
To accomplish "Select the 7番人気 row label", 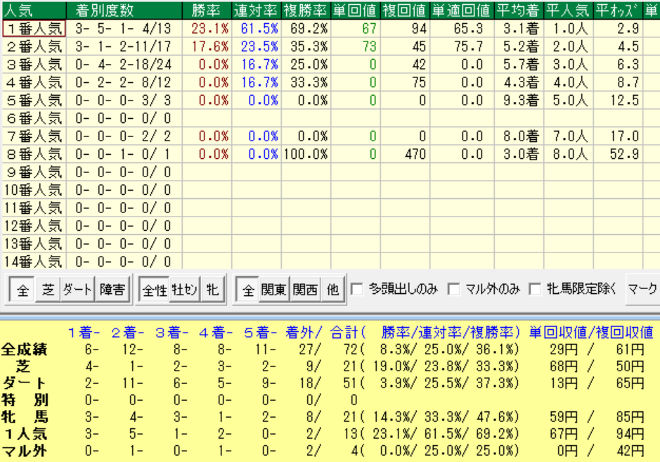I will point(34,136).
